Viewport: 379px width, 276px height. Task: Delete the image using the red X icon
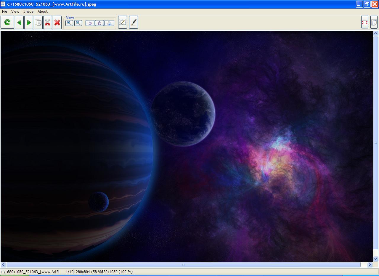[x=57, y=23]
